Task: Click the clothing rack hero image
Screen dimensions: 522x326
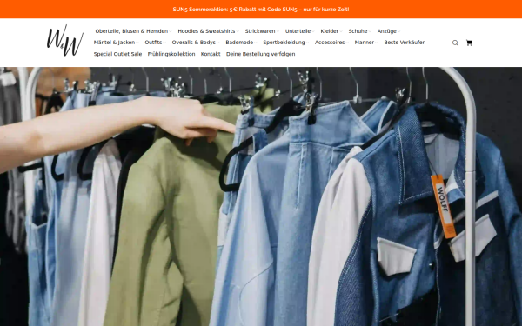Action: (261, 196)
